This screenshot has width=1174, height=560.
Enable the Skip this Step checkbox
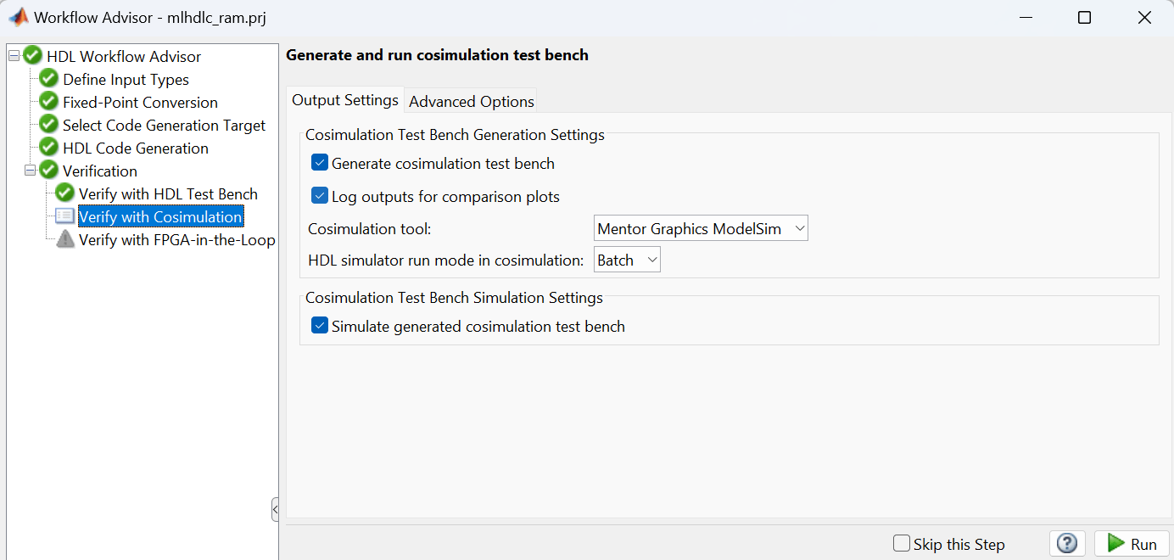pos(902,544)
